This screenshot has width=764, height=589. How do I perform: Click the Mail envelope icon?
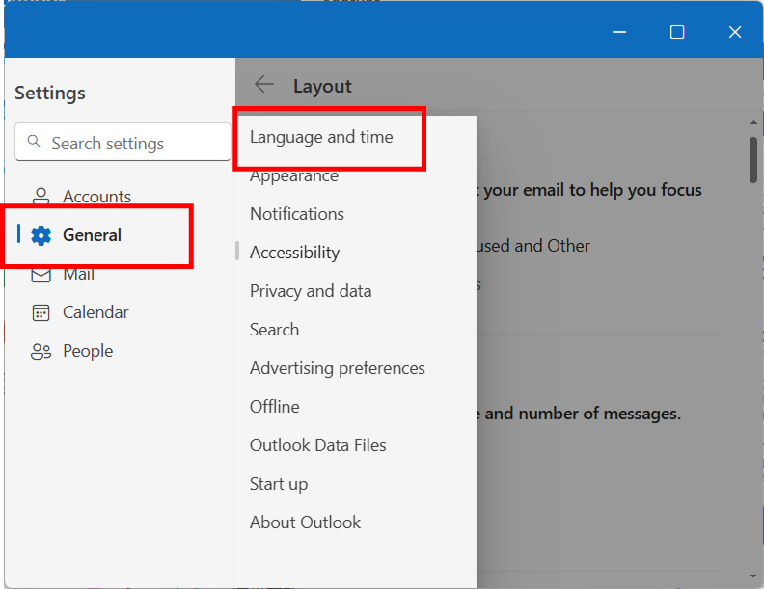tap(41, 275)
